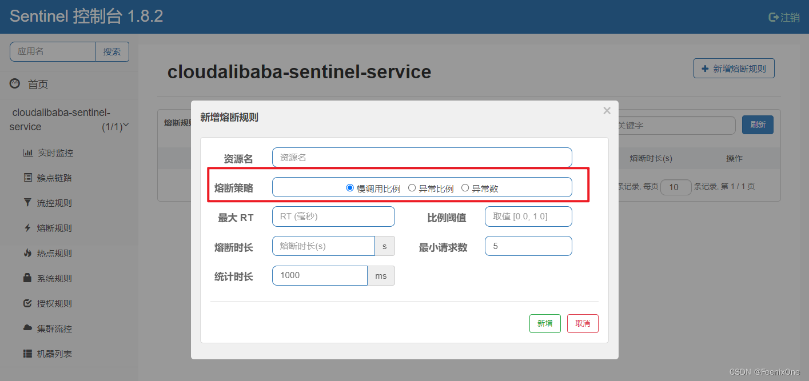809x381 pixels.
Task: Open 机器列表 in the sidebar
Action: (x=54, y=354)
